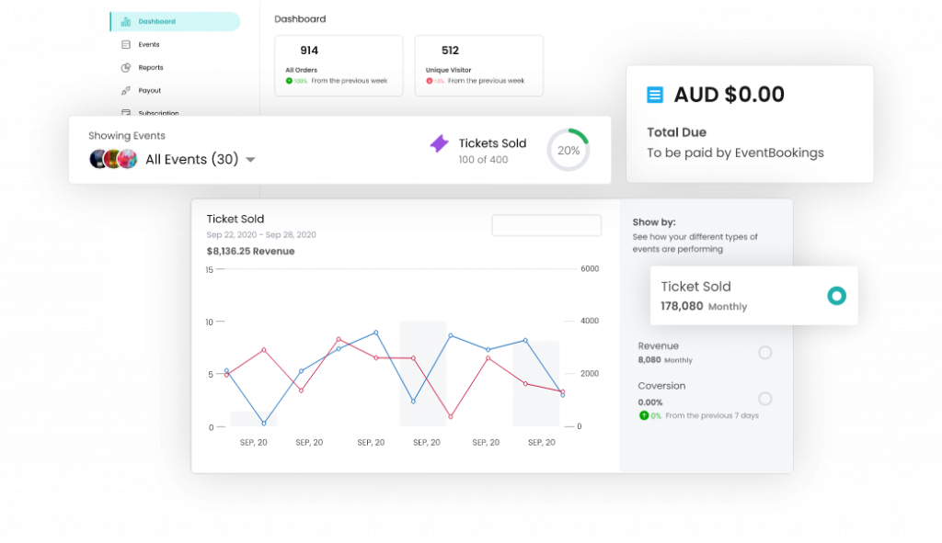Select the Subscription card icon

pyautogui.click(x=126, y=112)
